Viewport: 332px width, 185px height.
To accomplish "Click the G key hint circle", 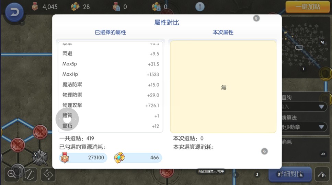I will click(264, 151).
